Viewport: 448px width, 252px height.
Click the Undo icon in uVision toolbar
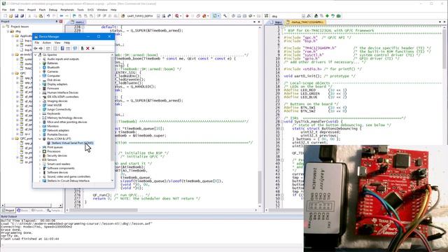[48, 16]
